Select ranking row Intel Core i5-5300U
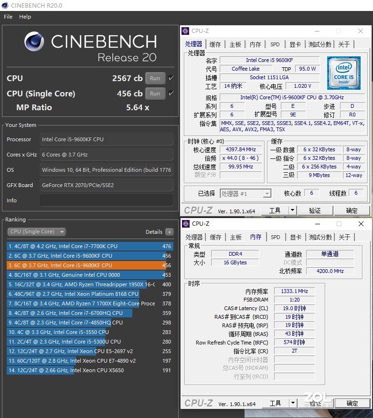Image resolution: width=373 pixels, height=418 pixels. click(90, 342)
